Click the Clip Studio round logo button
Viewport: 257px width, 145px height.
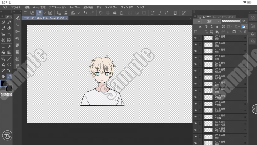7,135
